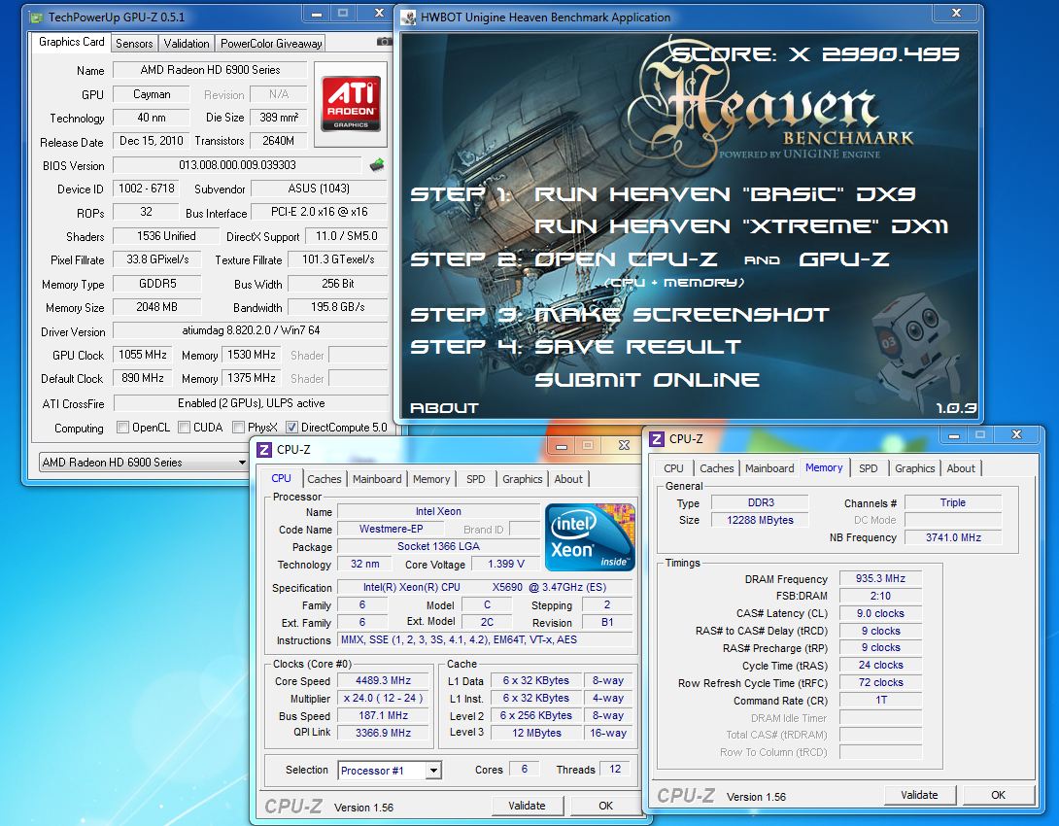Click the QPI Link value 3366.9 MHz

tap(383, 733)
